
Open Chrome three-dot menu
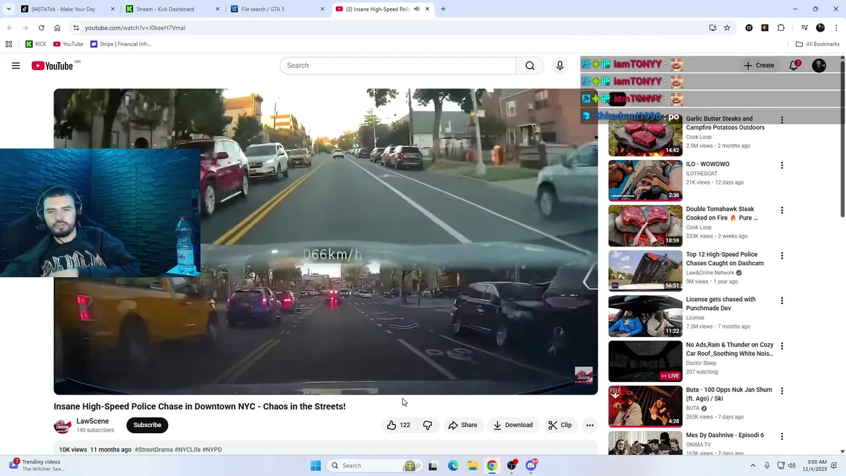pyautogui.click(x=837, y=28)
